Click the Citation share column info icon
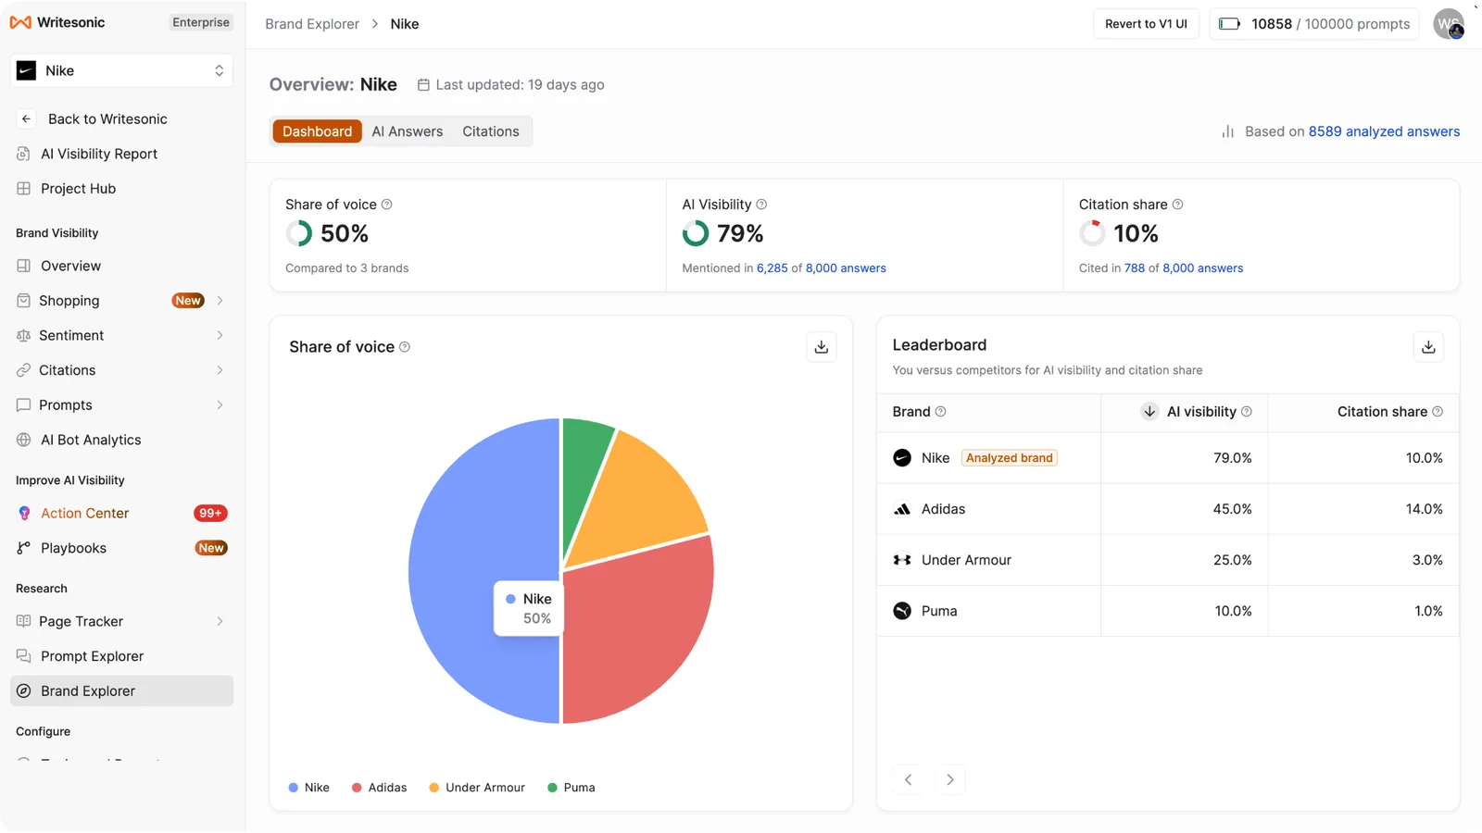 pyautogui.click(x=1438, y=412)
